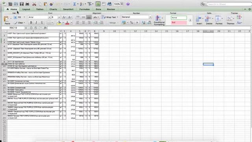252x142 pixels.
Task: Toggle Bold formatting
Action: coord(31,22)
